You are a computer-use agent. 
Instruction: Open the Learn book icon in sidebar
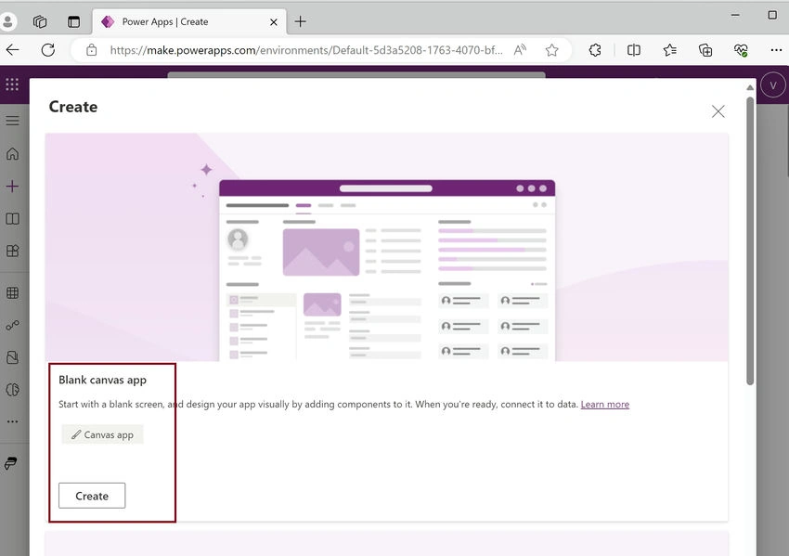pyautogui.click(x=13, y=219)
